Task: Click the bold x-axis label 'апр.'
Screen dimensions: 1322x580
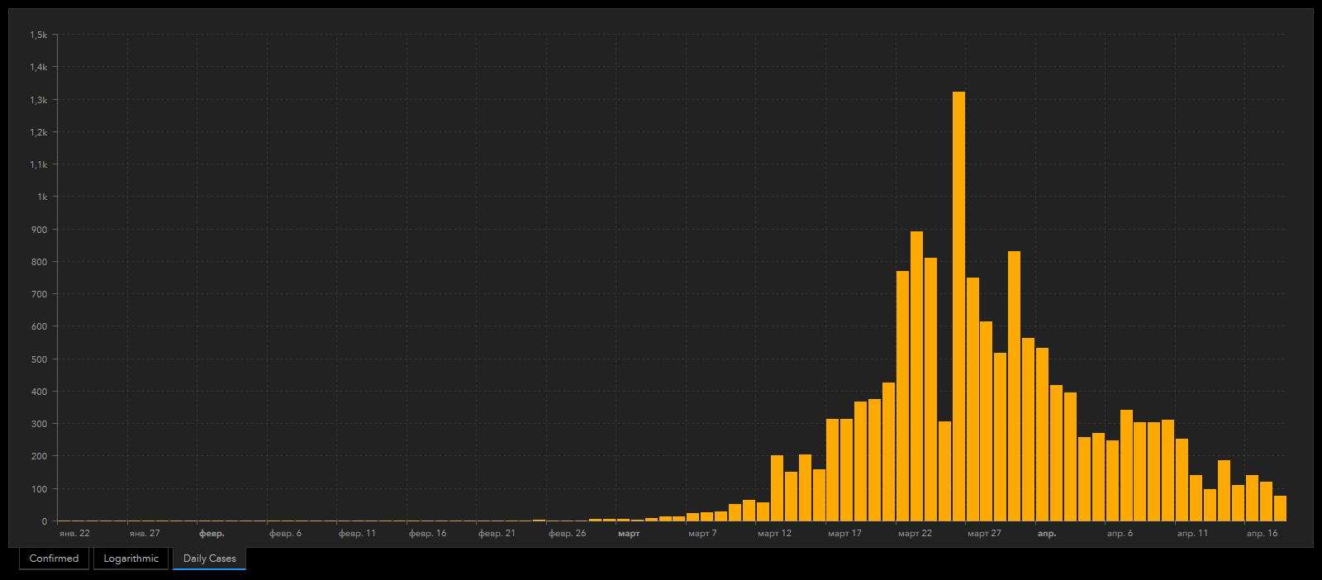Action: click(1047, 534)
